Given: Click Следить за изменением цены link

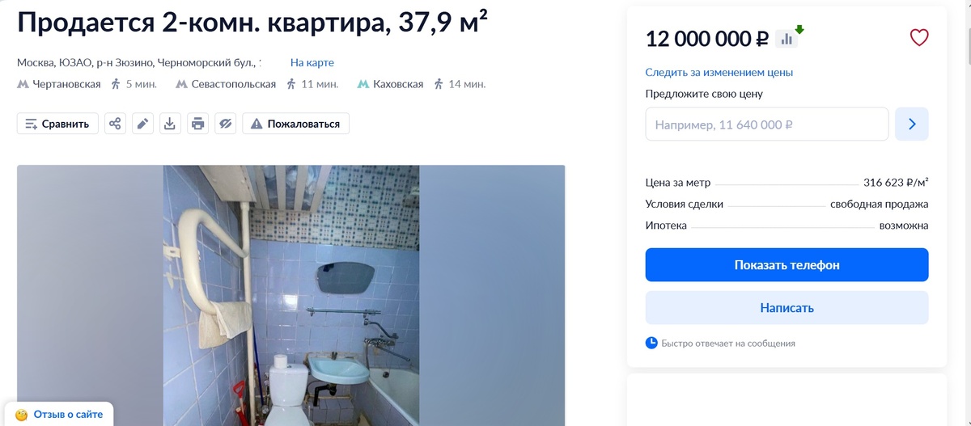Looking at the screenshot, I should click(719, 72).
